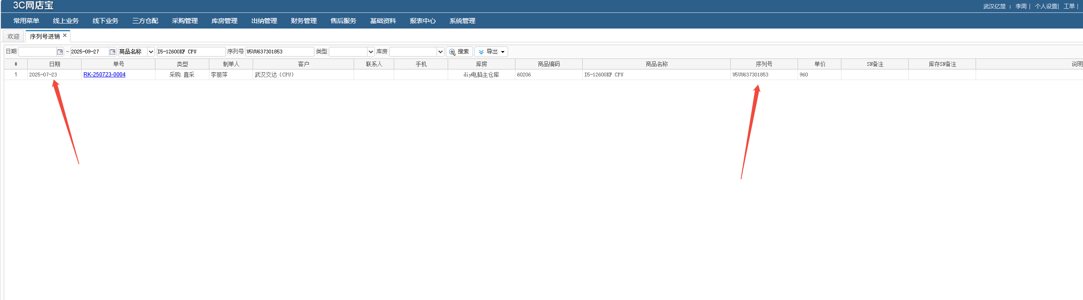The image size is (1083, 300).
Task: Open the start date calendar picker
Action: 60,52
